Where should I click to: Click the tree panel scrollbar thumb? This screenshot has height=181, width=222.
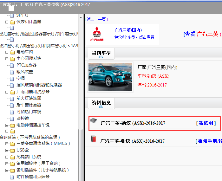(x=81, y=155)
